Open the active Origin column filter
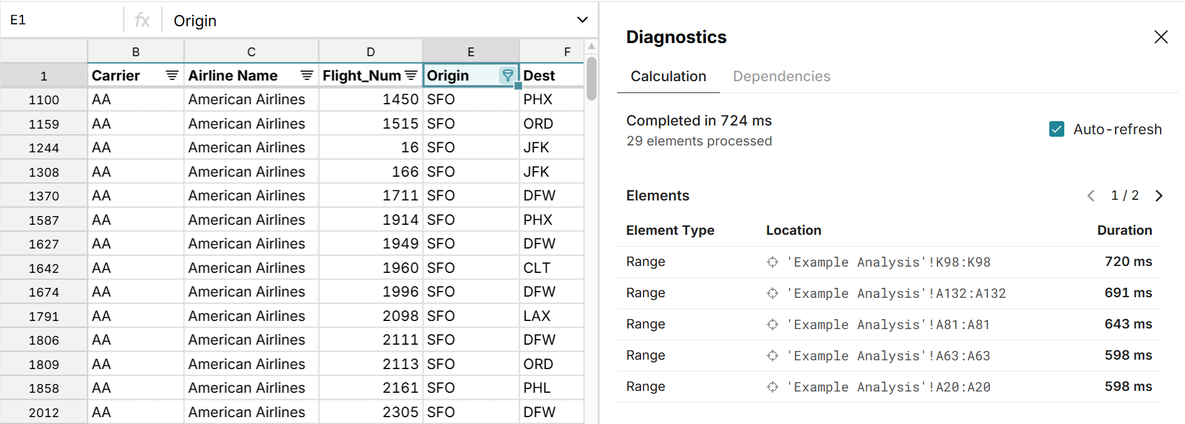 click(x=508, y=76)
